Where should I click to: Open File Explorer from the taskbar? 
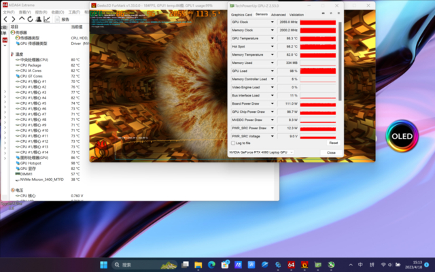coord(198,265)
